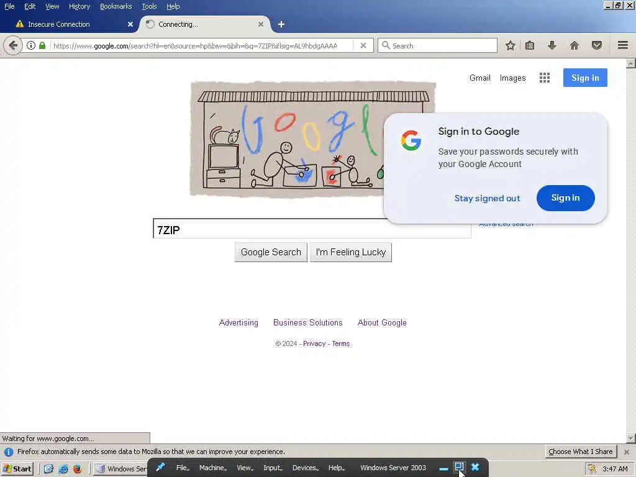The image size is (636, 477).
Task: Click the green padlock security icon
Action: click(x=42, y=45)
